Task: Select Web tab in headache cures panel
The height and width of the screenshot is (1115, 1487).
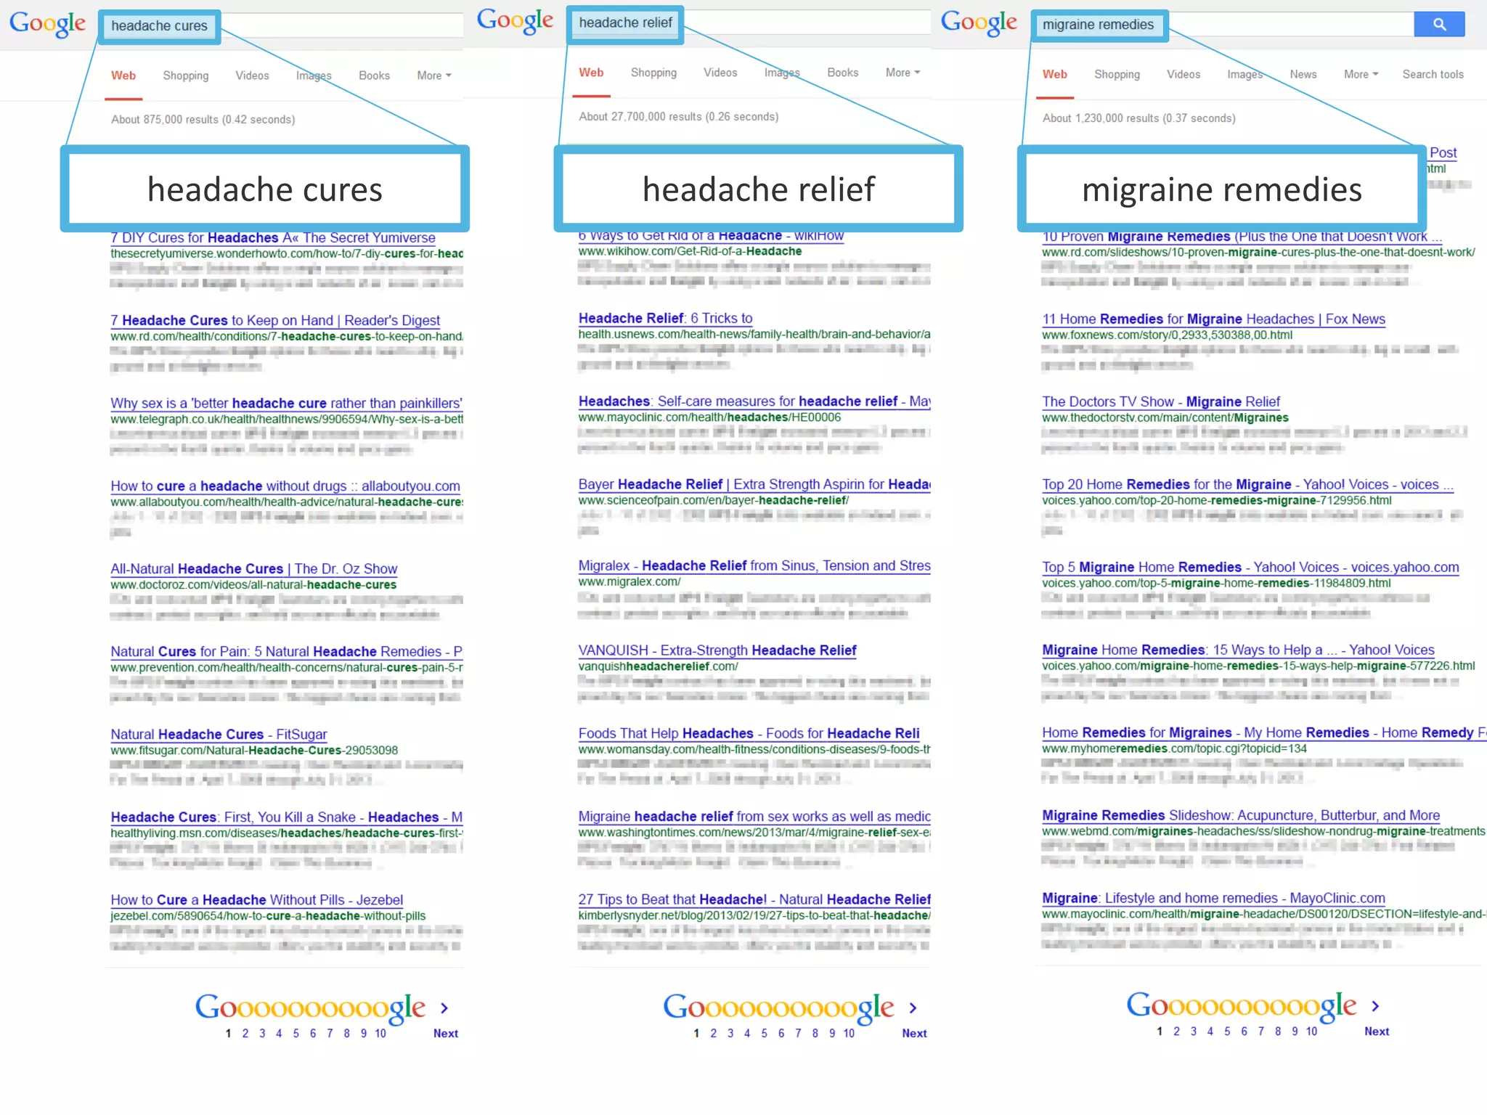Action: tap(123, 75)
